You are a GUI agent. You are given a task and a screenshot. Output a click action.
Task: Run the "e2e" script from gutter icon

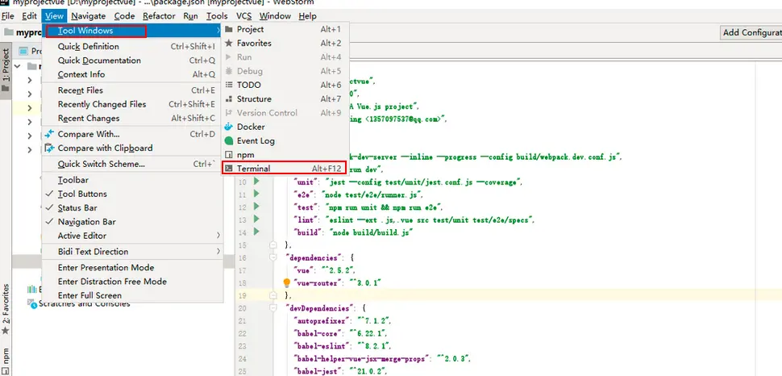[x=256, y=194]
